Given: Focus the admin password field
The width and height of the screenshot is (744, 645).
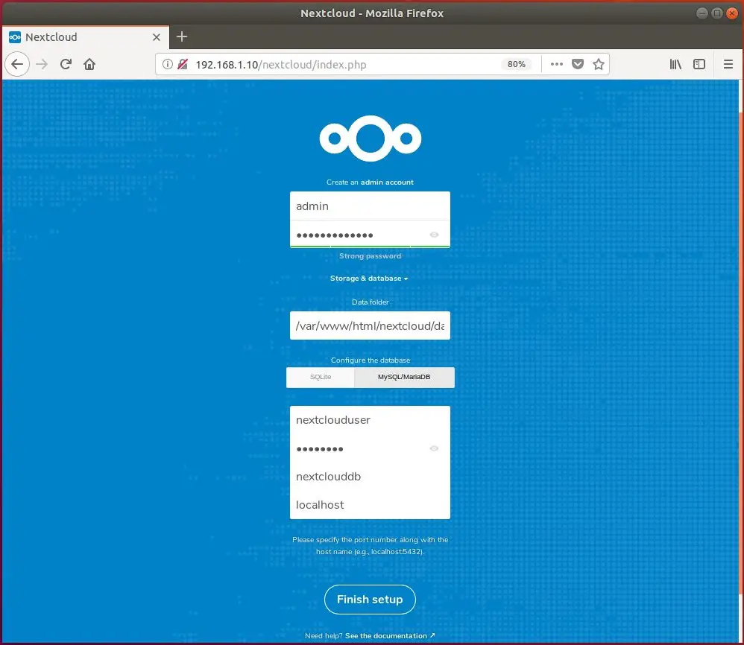Looking at the screenshot, I should [x=370, y=234].
